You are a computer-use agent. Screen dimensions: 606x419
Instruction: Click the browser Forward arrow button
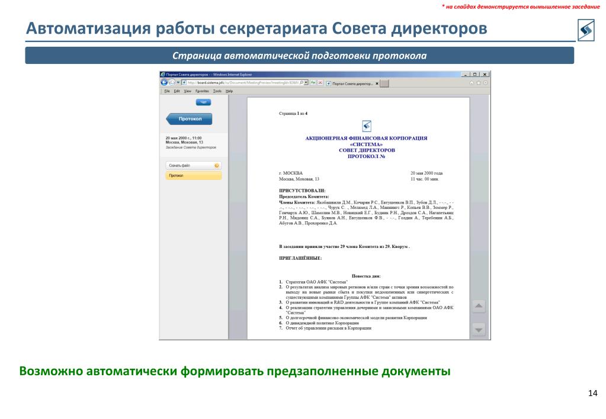172,83
